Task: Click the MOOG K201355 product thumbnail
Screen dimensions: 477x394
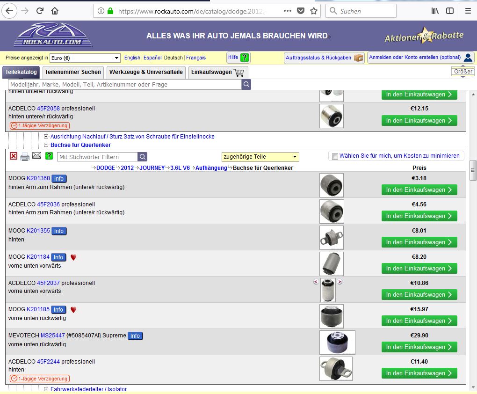Action: pos(332,238)
